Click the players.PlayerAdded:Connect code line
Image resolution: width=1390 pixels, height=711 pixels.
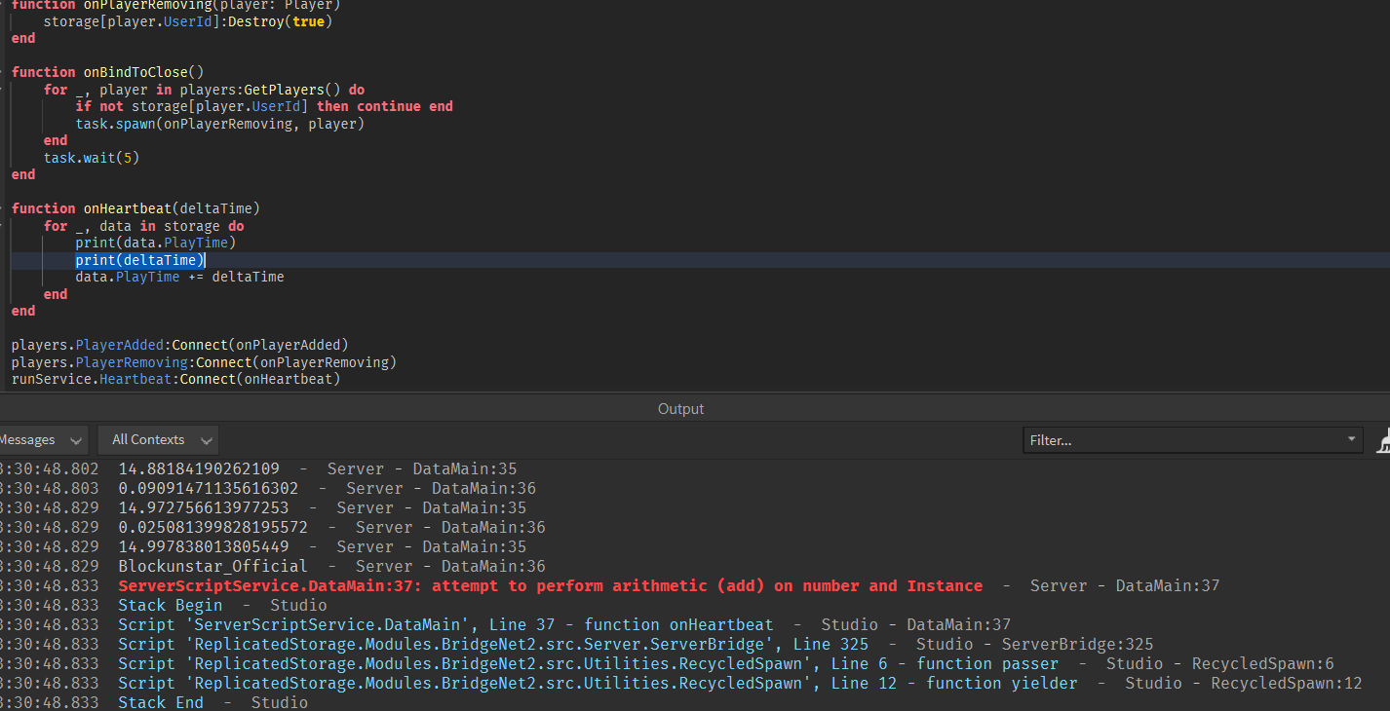[179, 345]
